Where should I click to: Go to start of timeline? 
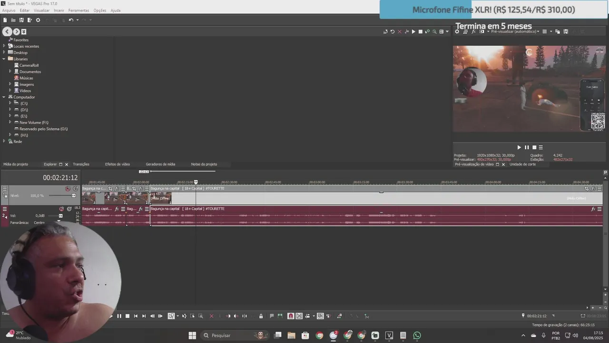(x=136, y=316)
